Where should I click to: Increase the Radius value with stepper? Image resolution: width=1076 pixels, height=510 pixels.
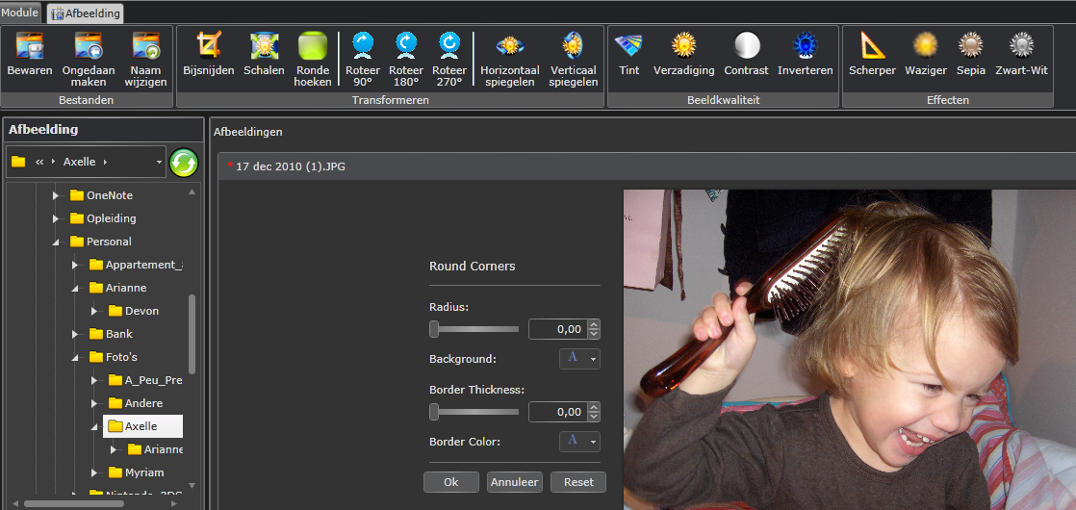tap(594, 324)
